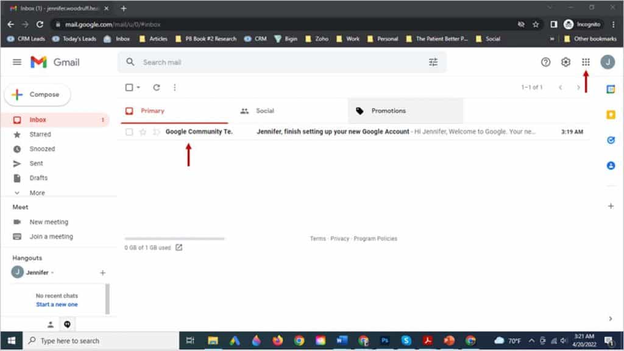This screenshot has width=624, height=351.
Task: Click the Search mail input field
Action: (282, 62)
